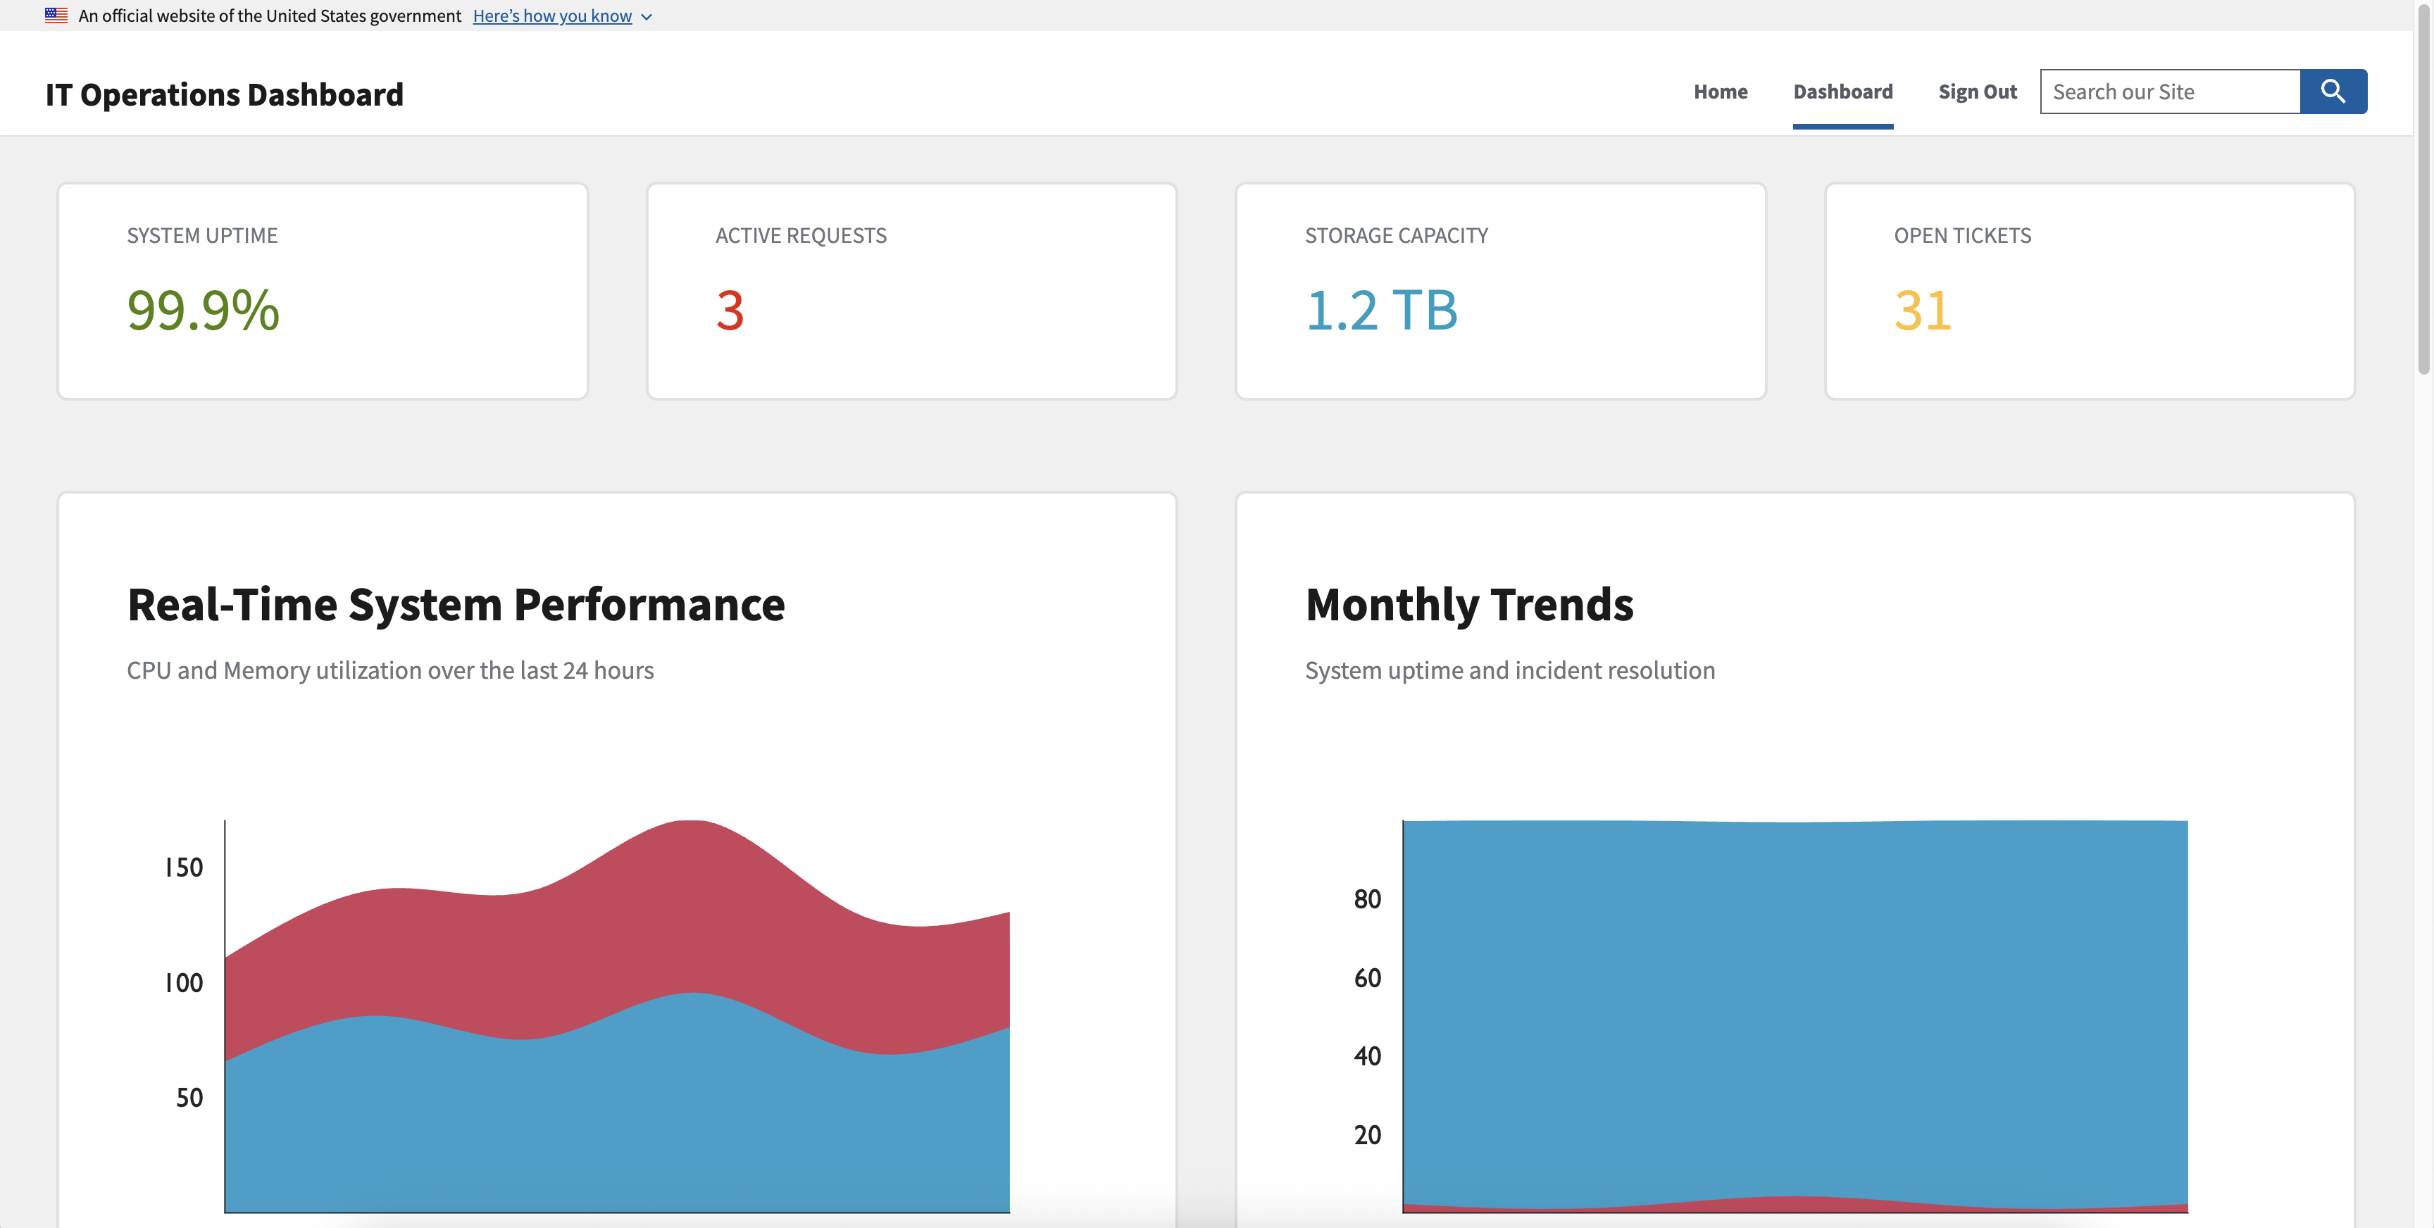Screen dimensions: 2434x1228
Task: Click the Monthly Trends heading
Action: click(1468, 605)
